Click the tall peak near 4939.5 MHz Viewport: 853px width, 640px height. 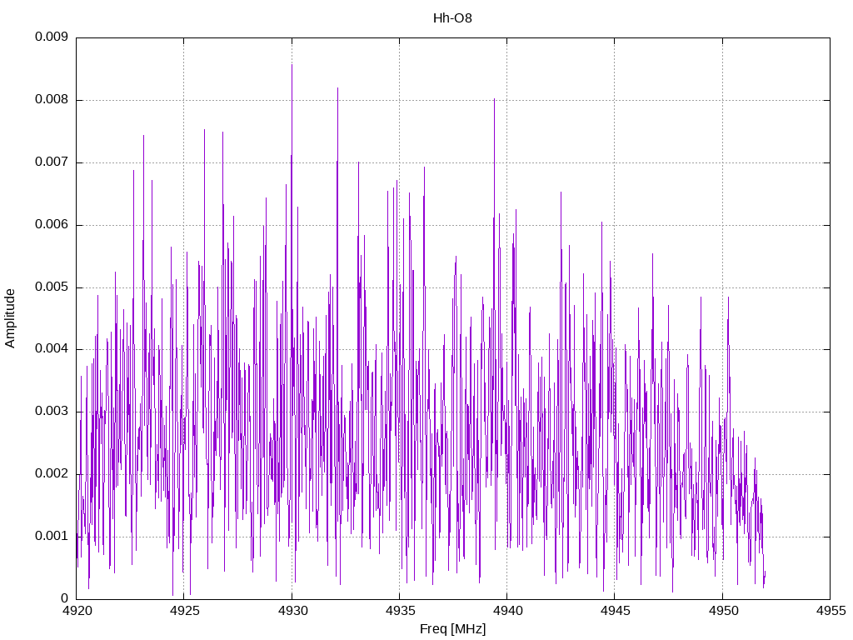(x=495, y=100)
